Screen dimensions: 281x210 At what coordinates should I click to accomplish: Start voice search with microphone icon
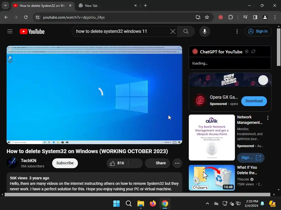204,31
